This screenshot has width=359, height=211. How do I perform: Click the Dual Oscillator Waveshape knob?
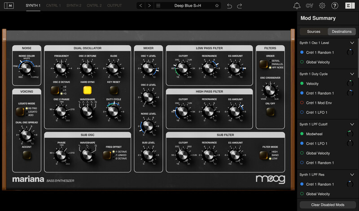pyautogui.click(x=87, y=112)
